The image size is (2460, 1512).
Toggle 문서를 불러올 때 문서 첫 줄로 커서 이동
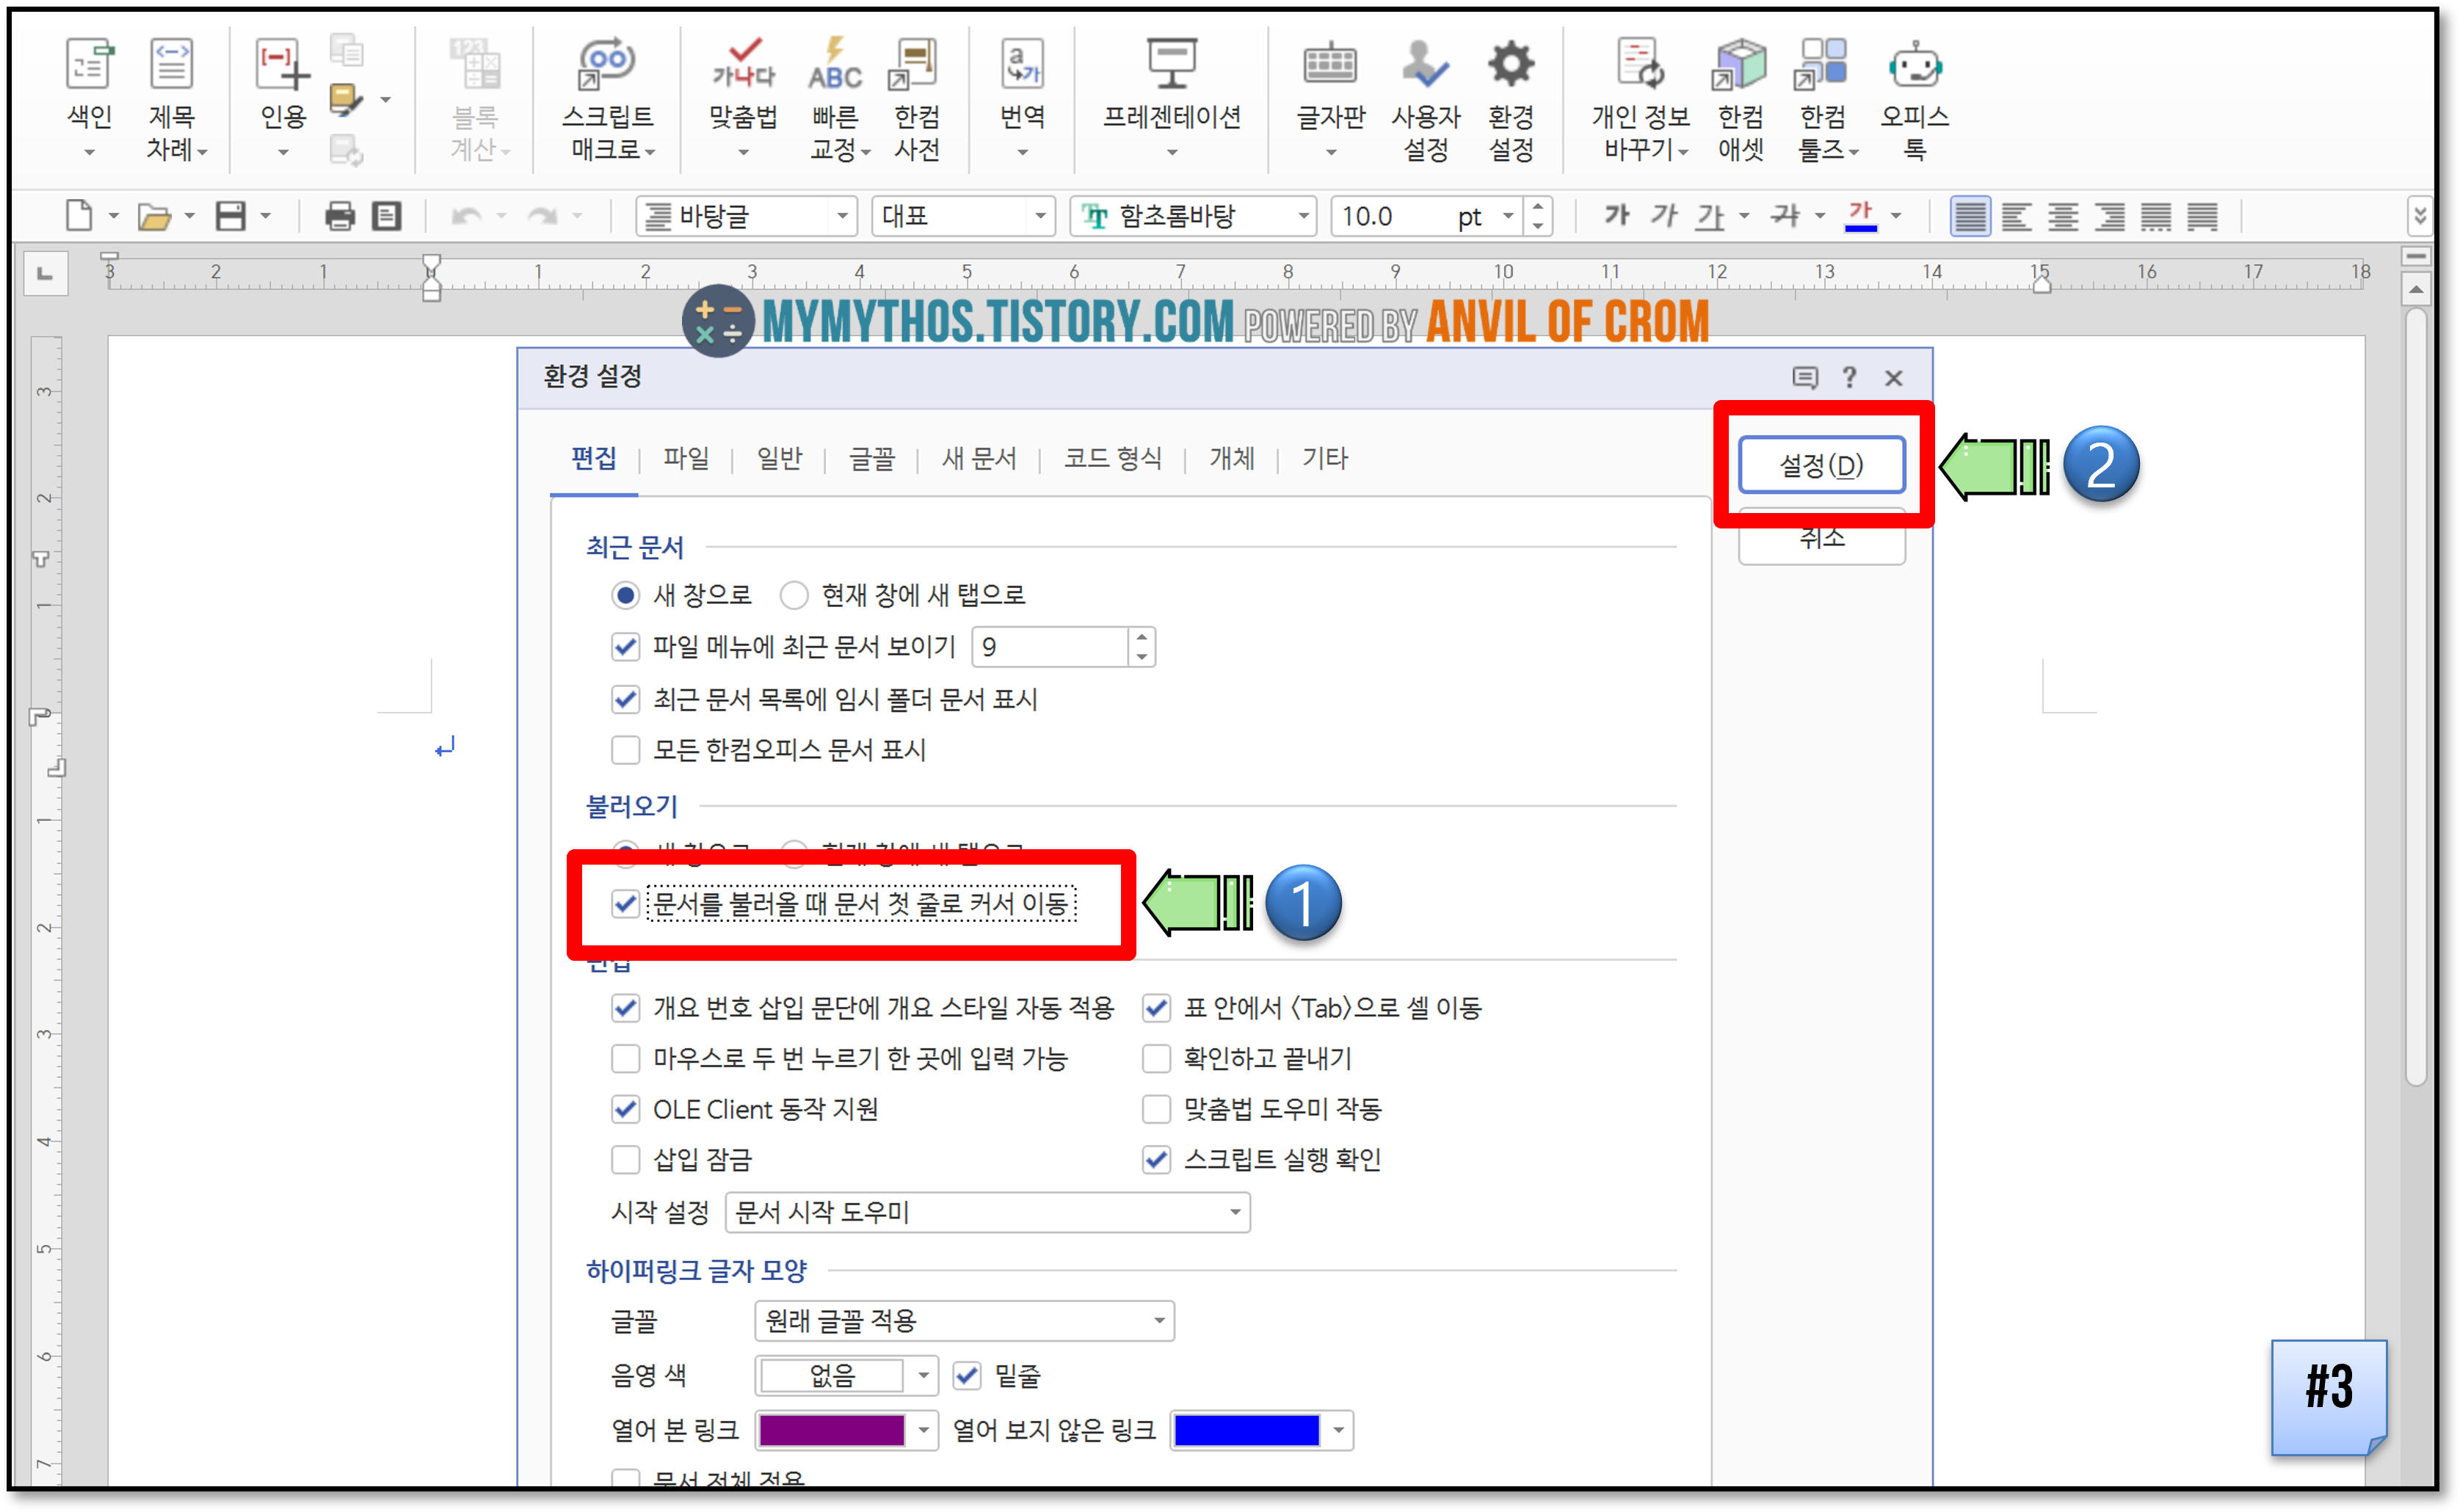pyautogui.click(x=626, y=904)
